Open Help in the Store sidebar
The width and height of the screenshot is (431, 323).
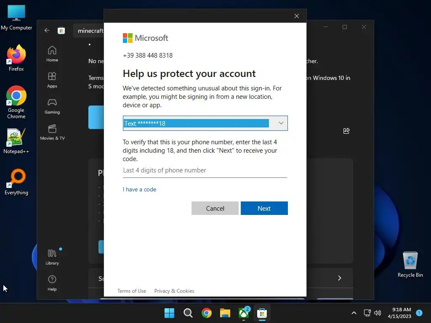point(52,283)
